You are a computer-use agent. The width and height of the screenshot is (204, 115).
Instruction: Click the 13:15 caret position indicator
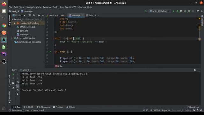[x=145, y=111]
